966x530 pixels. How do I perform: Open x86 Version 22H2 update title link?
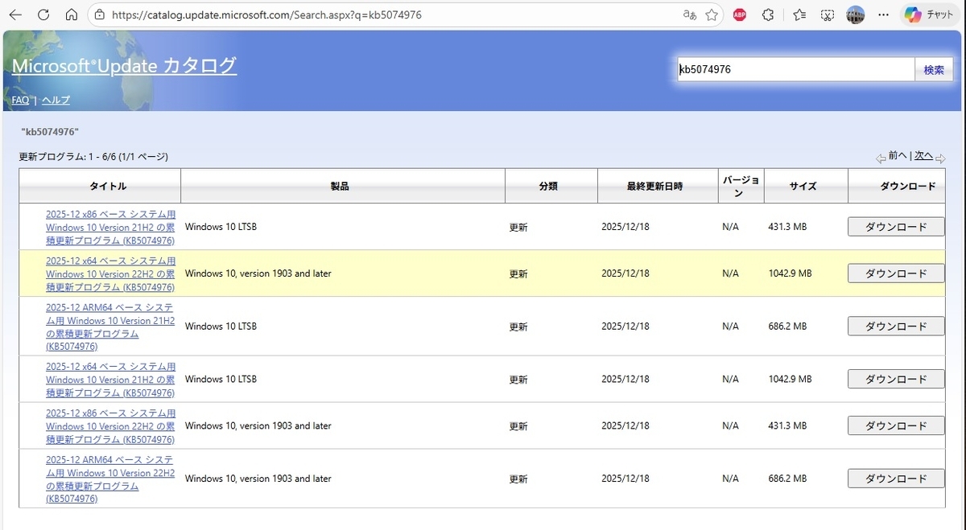[110, 426]
